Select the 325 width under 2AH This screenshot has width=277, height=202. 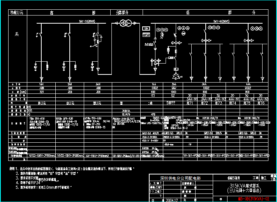pos(70,92)
